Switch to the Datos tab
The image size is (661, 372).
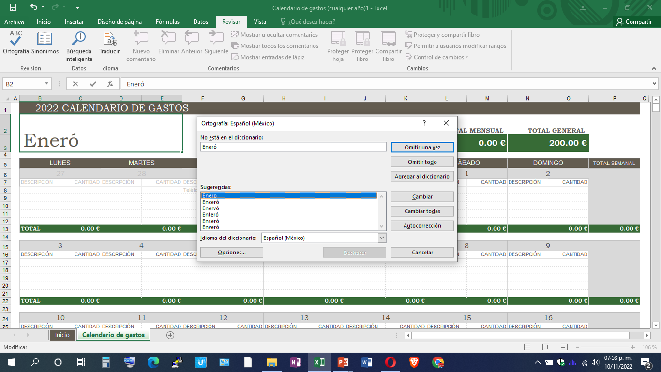click(x=201, y=22)
